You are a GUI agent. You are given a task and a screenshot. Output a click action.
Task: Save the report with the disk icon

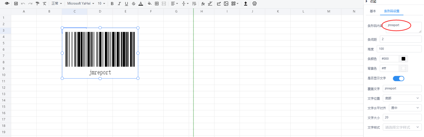click(x=16, y=4)
